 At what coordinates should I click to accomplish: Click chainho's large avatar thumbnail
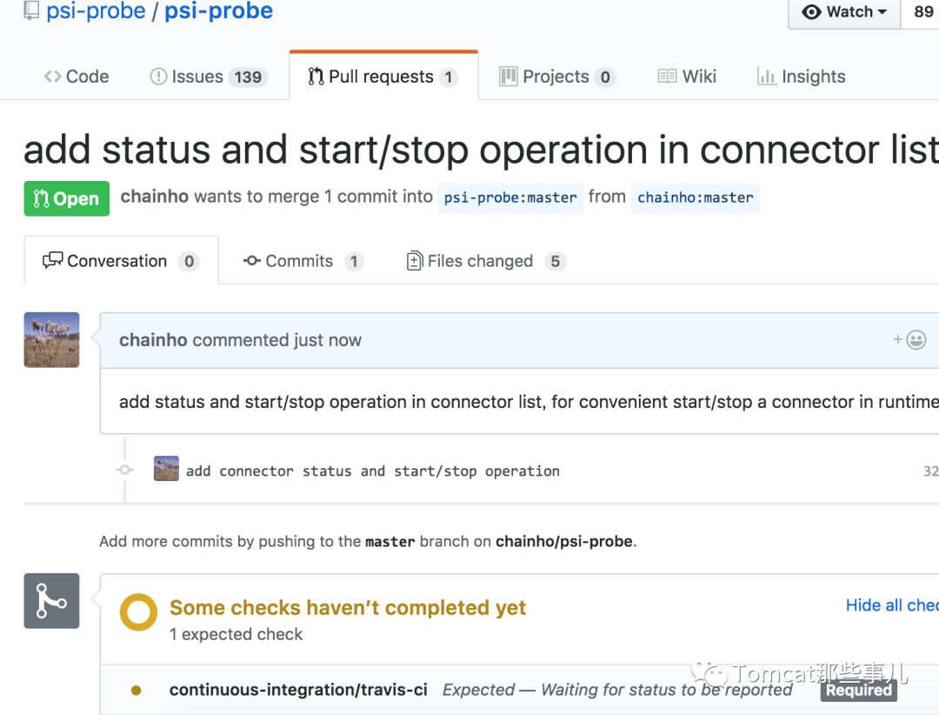tap(51, 340)
